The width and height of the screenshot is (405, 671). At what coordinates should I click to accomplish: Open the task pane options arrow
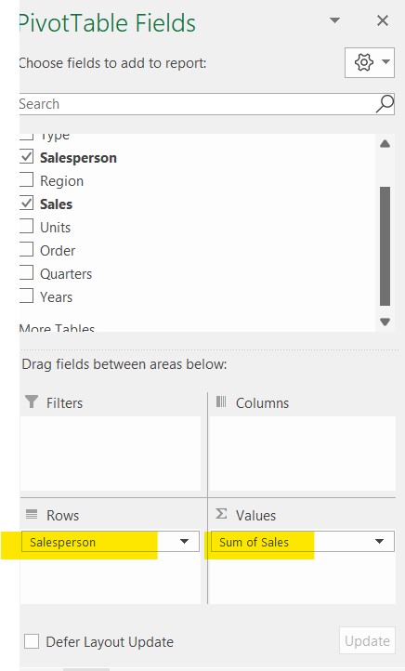pos(334,20)
